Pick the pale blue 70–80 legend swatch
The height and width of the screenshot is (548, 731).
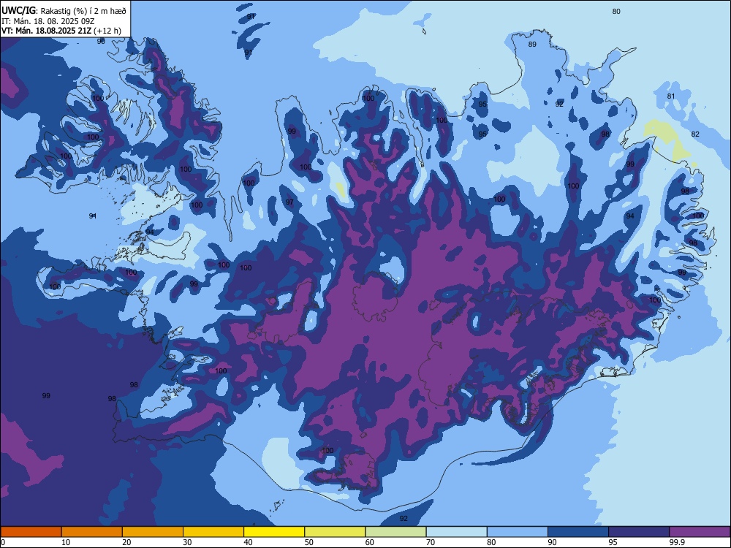pyautogui.click(x=456, y=532)
